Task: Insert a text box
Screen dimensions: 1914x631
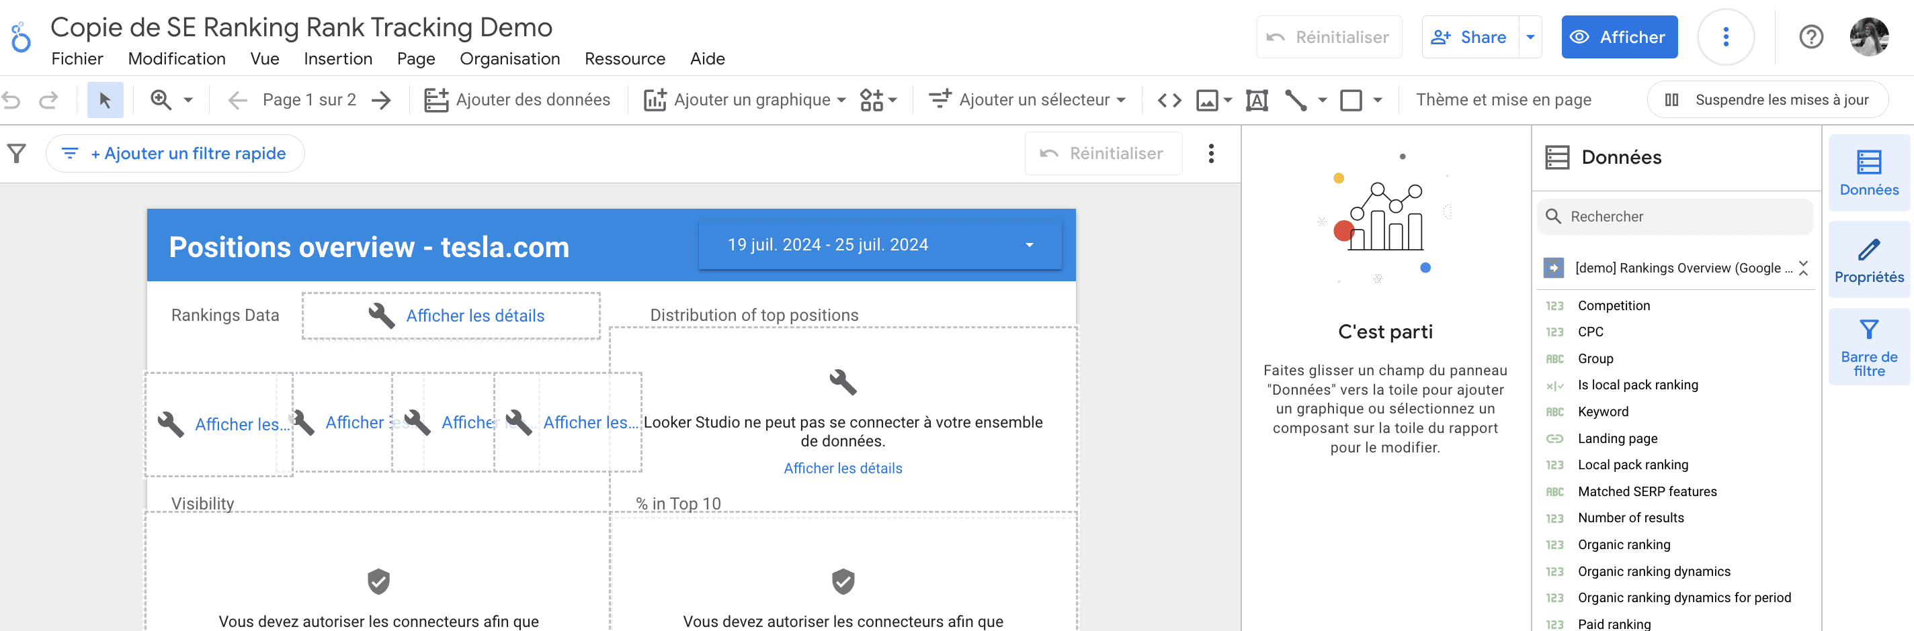Action: 1257,99
